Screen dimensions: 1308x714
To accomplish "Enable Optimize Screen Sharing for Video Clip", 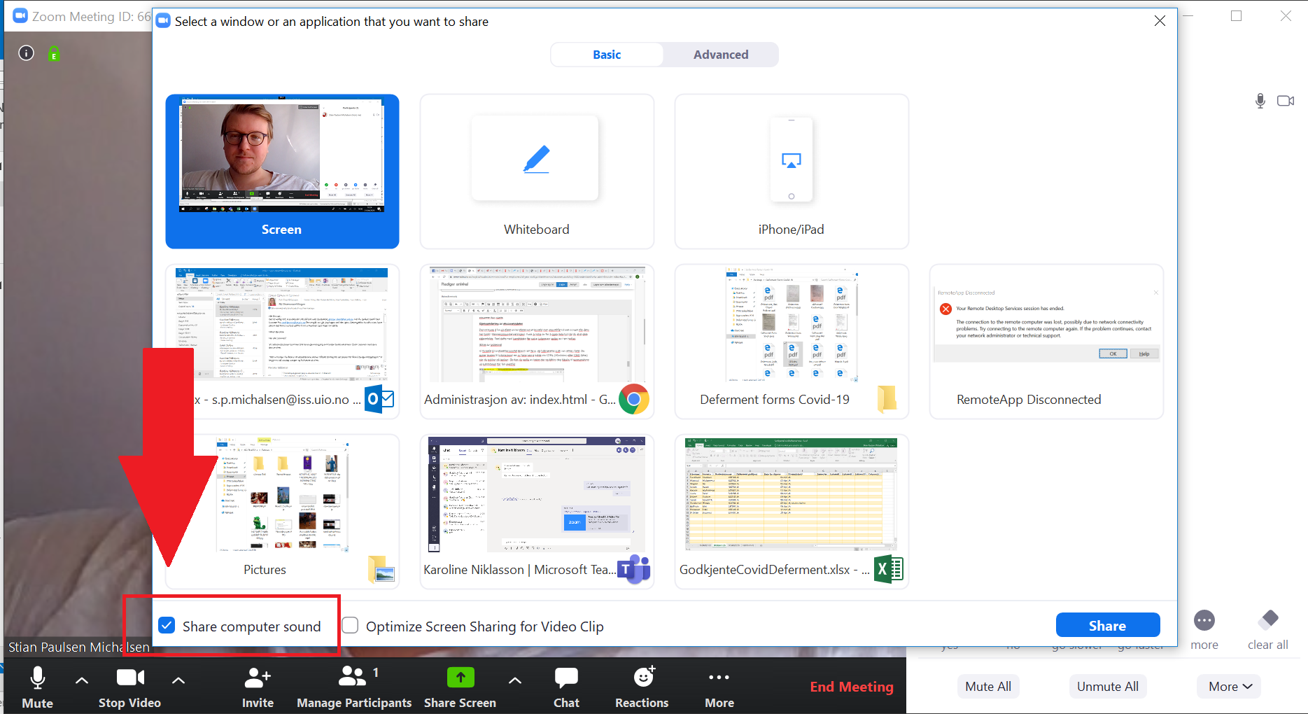I will pos(350,626).
